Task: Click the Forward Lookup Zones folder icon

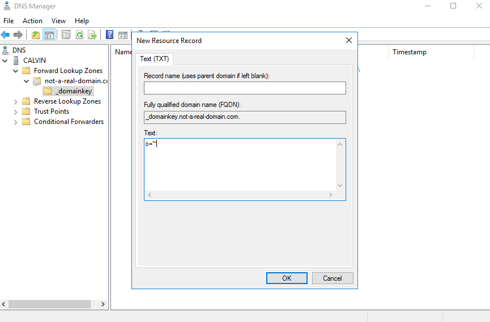Action: [26, 71]
